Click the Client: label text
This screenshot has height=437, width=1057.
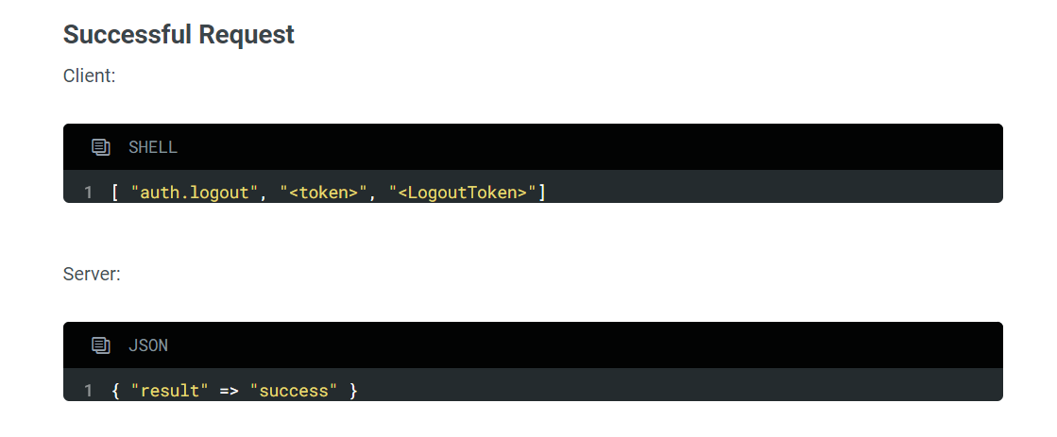[x=90, y=76]
